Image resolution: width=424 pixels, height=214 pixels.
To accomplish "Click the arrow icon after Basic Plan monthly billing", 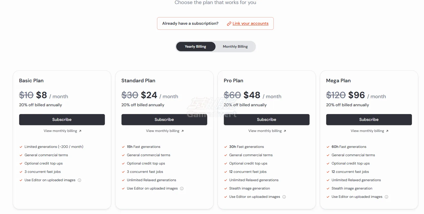I will pos(80,131).
